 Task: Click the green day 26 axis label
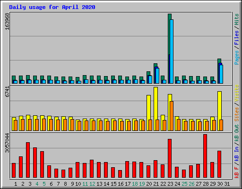coord(191,184)
